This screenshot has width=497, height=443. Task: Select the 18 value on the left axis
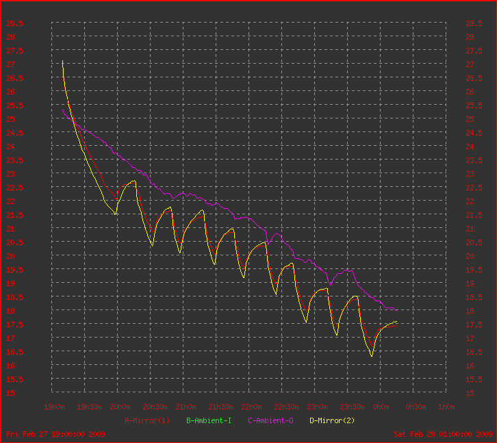tap(10, 311)
